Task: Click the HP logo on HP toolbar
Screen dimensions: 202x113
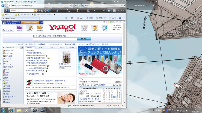Action: (x=7, y=10)
